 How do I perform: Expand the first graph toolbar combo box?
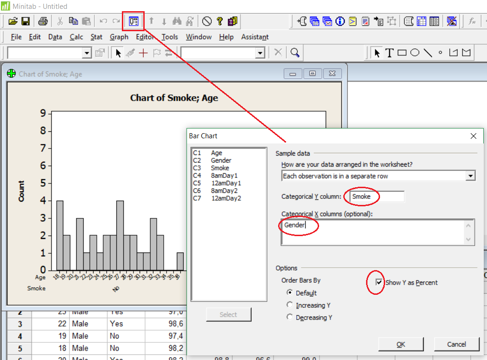(87, 53)
